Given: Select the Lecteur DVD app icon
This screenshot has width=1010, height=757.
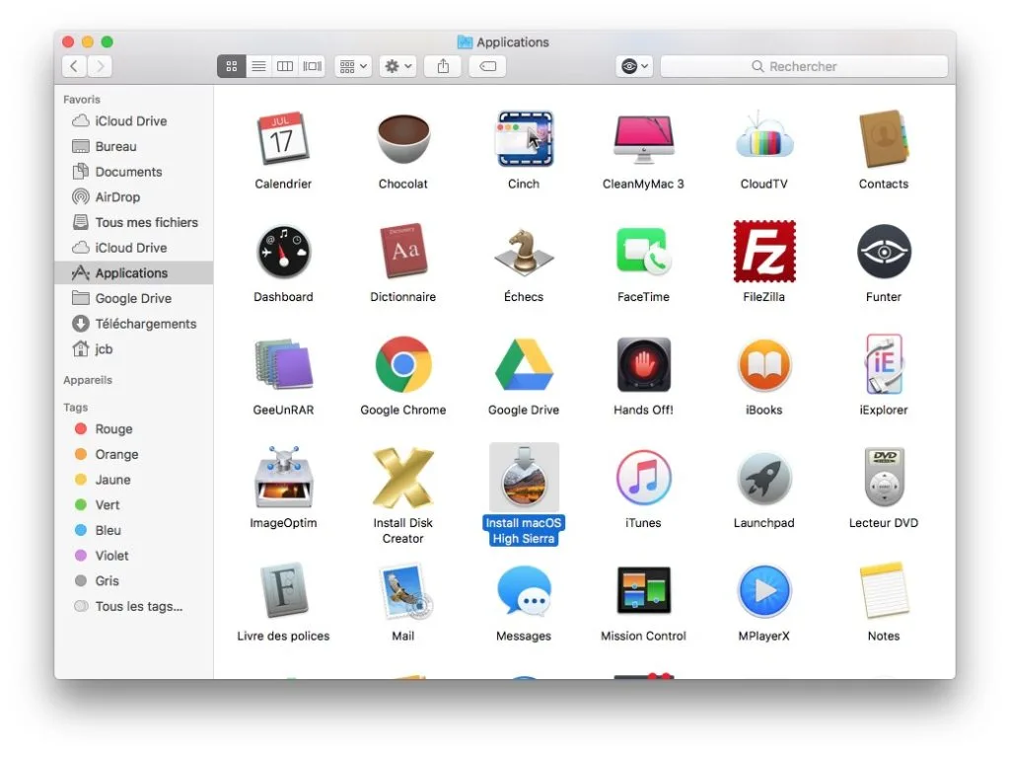Looking at the screenshot, I should 885,477.
